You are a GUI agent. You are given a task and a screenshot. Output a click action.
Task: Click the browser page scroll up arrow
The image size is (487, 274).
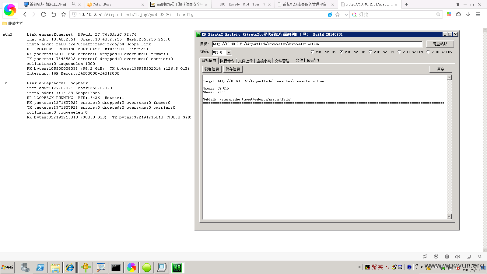point(485,30)
